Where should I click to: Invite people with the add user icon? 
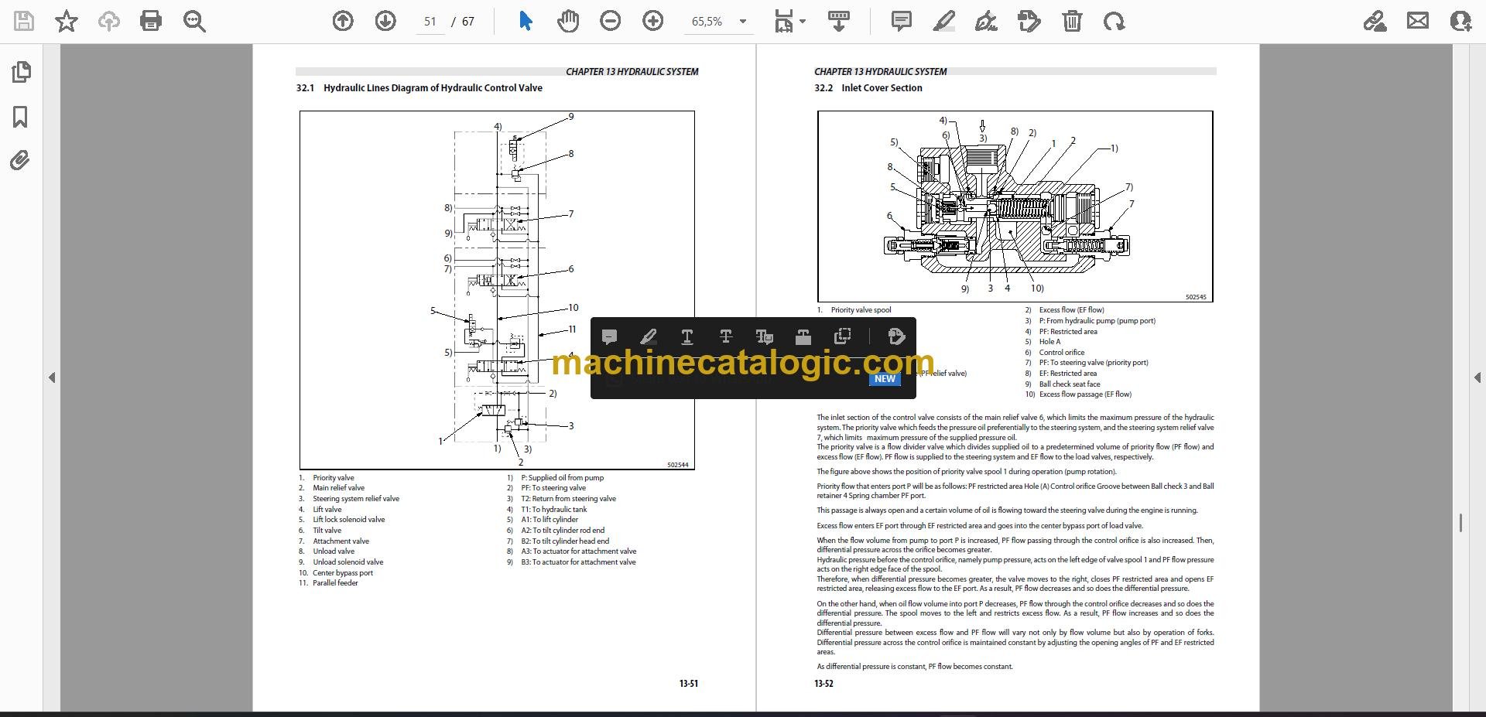(x=1460, y=22)
